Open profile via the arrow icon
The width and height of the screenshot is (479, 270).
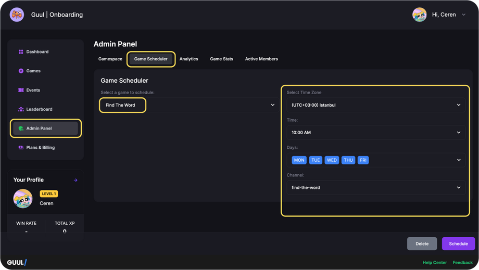click(75, 180)
